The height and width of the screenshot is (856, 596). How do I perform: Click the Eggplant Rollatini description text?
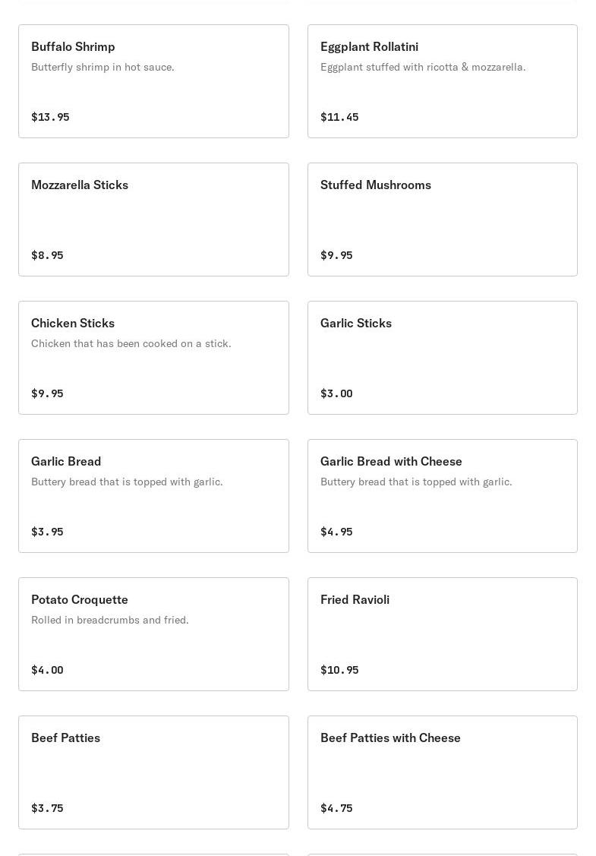[422, 67]
